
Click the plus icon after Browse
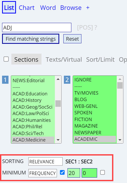point(88,8)
